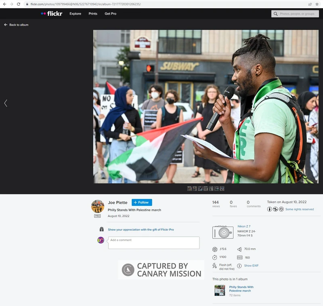323x306 pixels.
Task: Click the Flickr logo
Action: [x=51, y=14]
